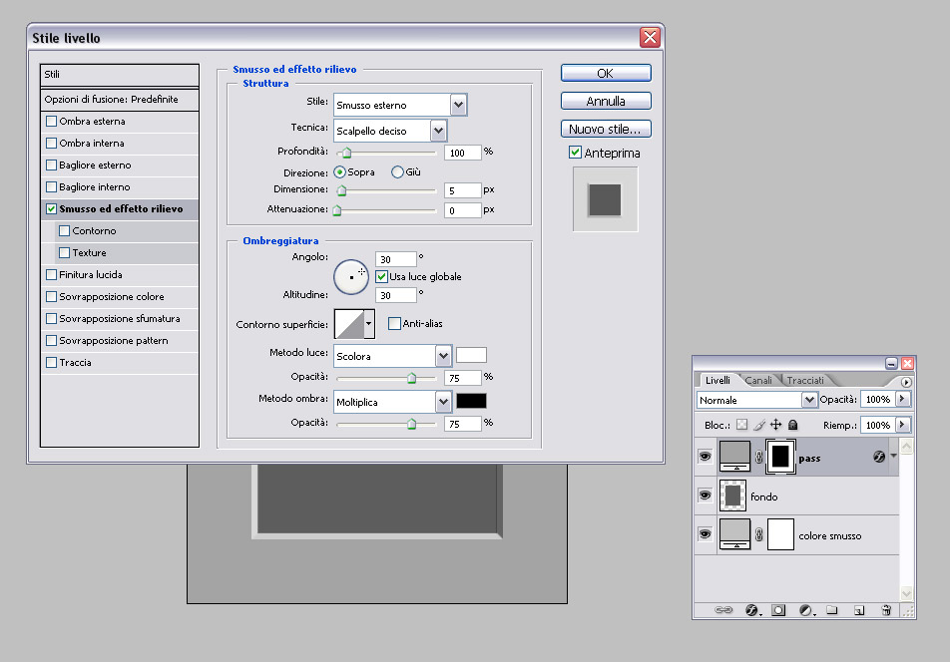Click the lock all padlock icon
The image size is (950, 662).
click(x=792, y=425)
